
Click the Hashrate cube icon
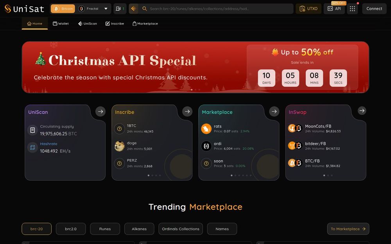point(32,148)
